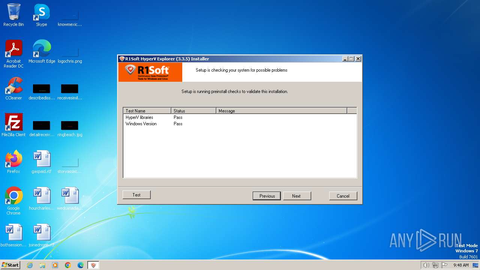Image resolution: width=480 pixels, height=270 pixels.
Task: Launch Skype from the desktop
Action: (x=42, y=15)
